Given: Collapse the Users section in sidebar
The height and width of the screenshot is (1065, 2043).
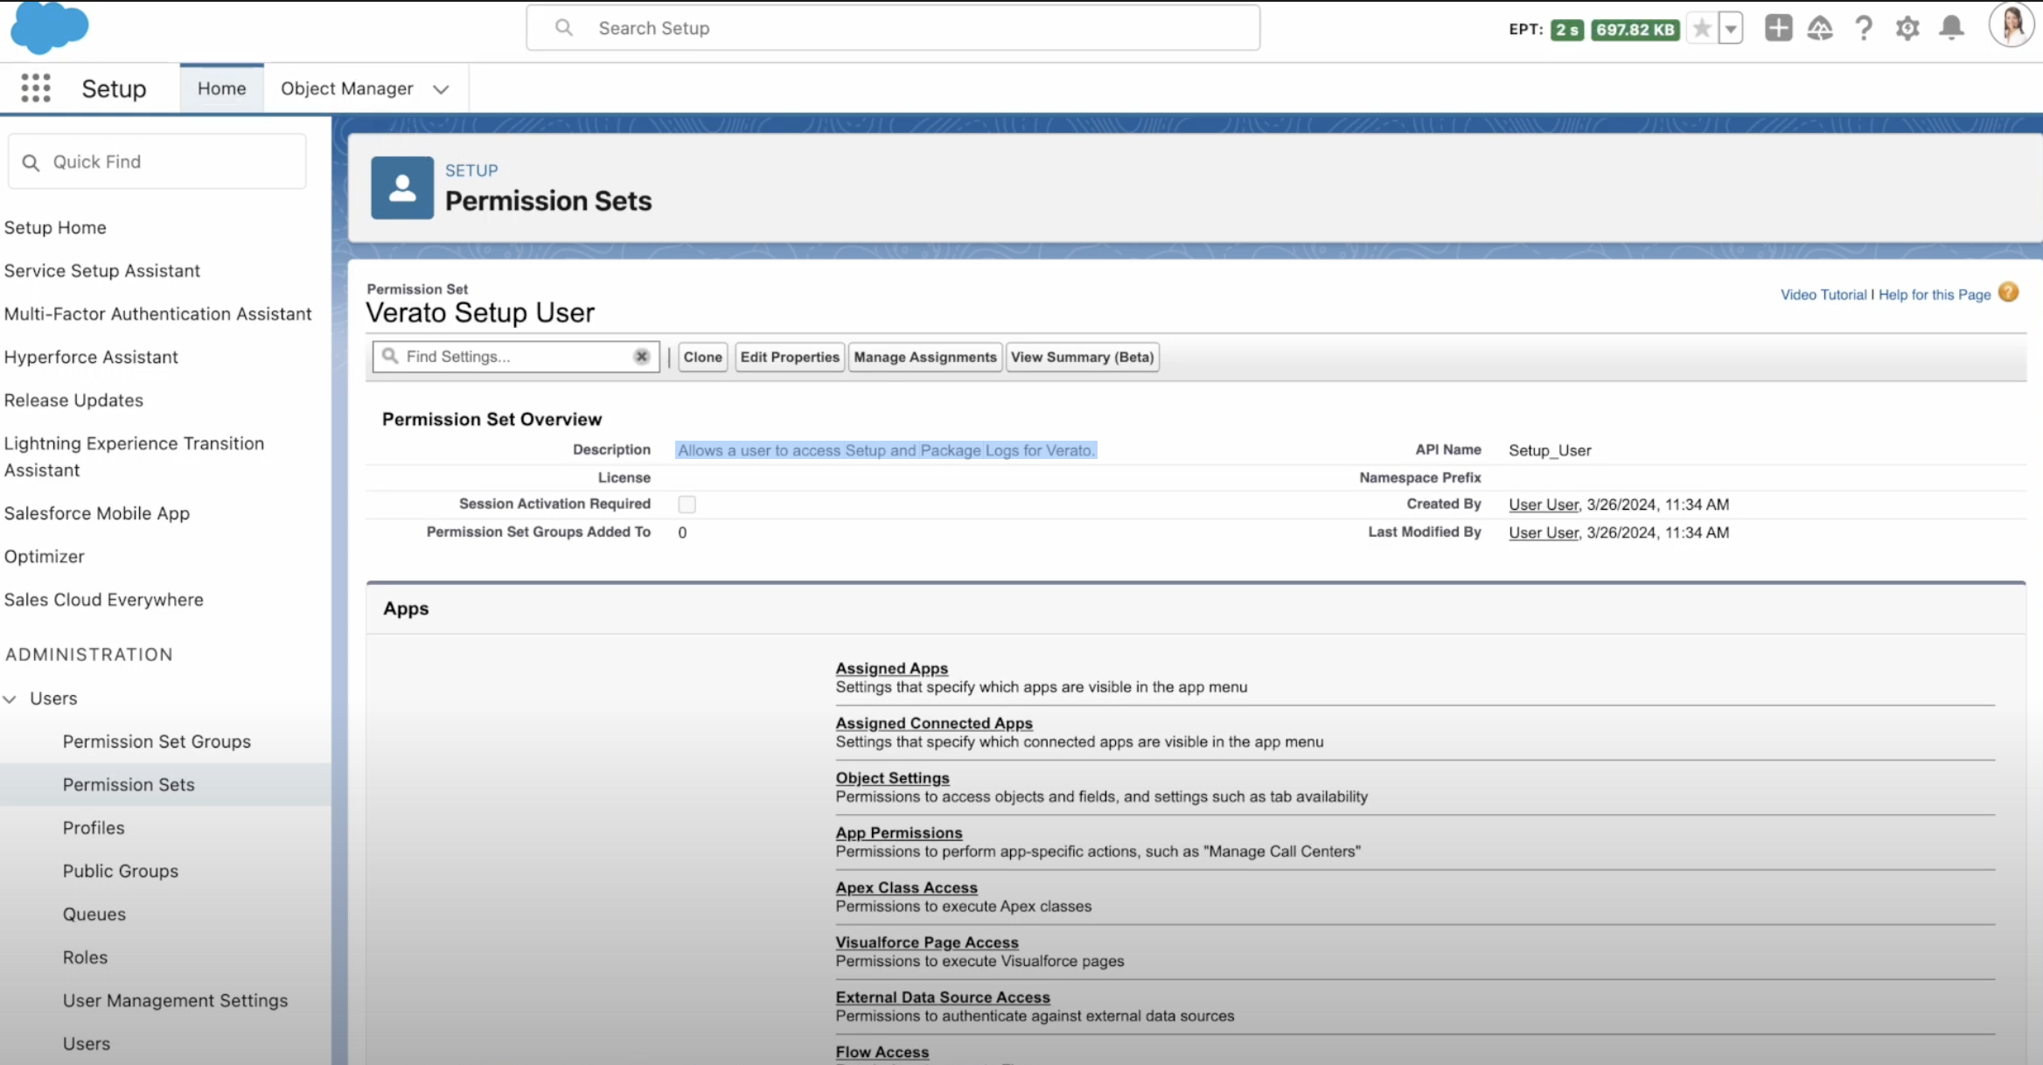Looking at the screenshot, I should coord(10,699).
